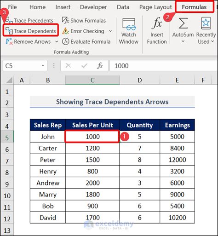Click the formula bar showing 1000

click(163, 66)
